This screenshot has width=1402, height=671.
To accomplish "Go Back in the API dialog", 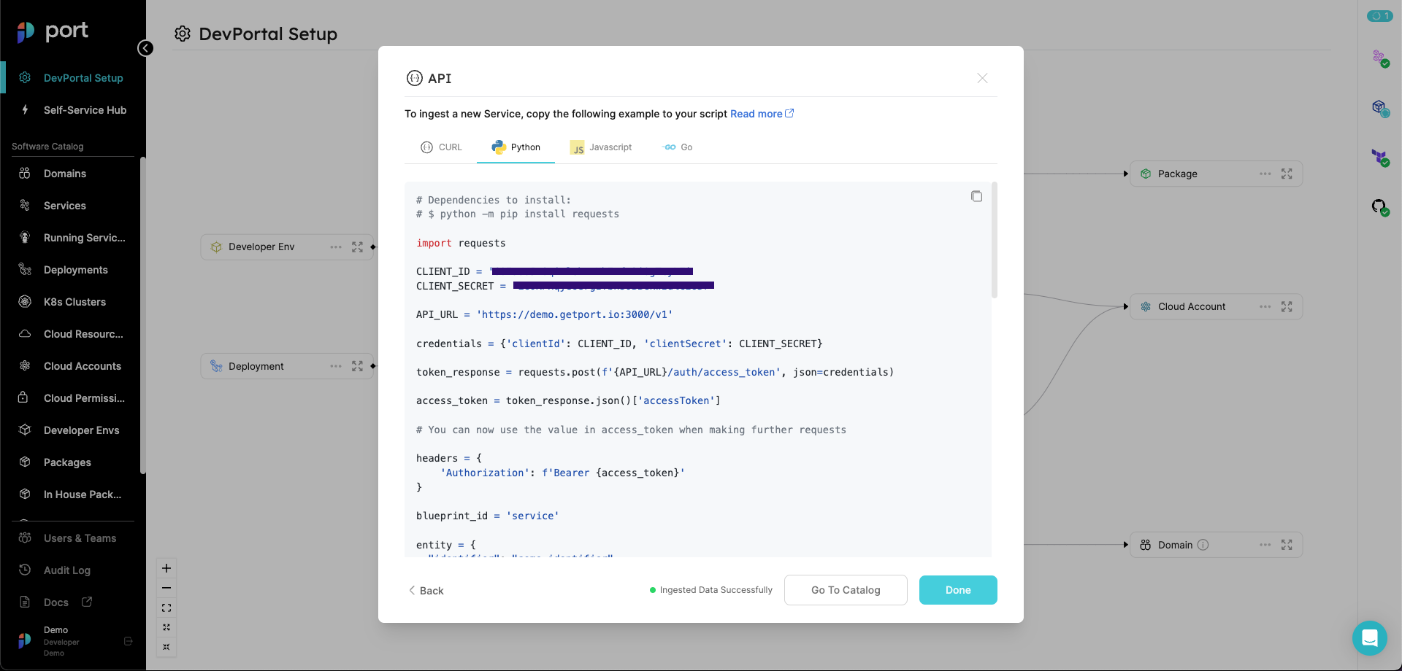I will 426,591.
